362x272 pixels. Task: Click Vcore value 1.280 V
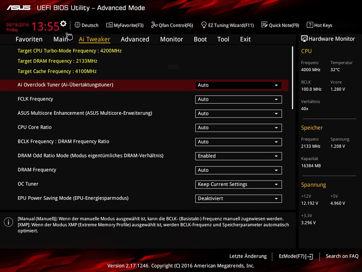pyautogui.click(x=338, y=89)
